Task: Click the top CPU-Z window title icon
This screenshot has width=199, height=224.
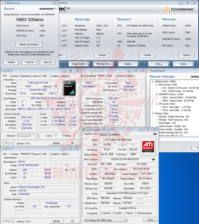Action: 3,71
